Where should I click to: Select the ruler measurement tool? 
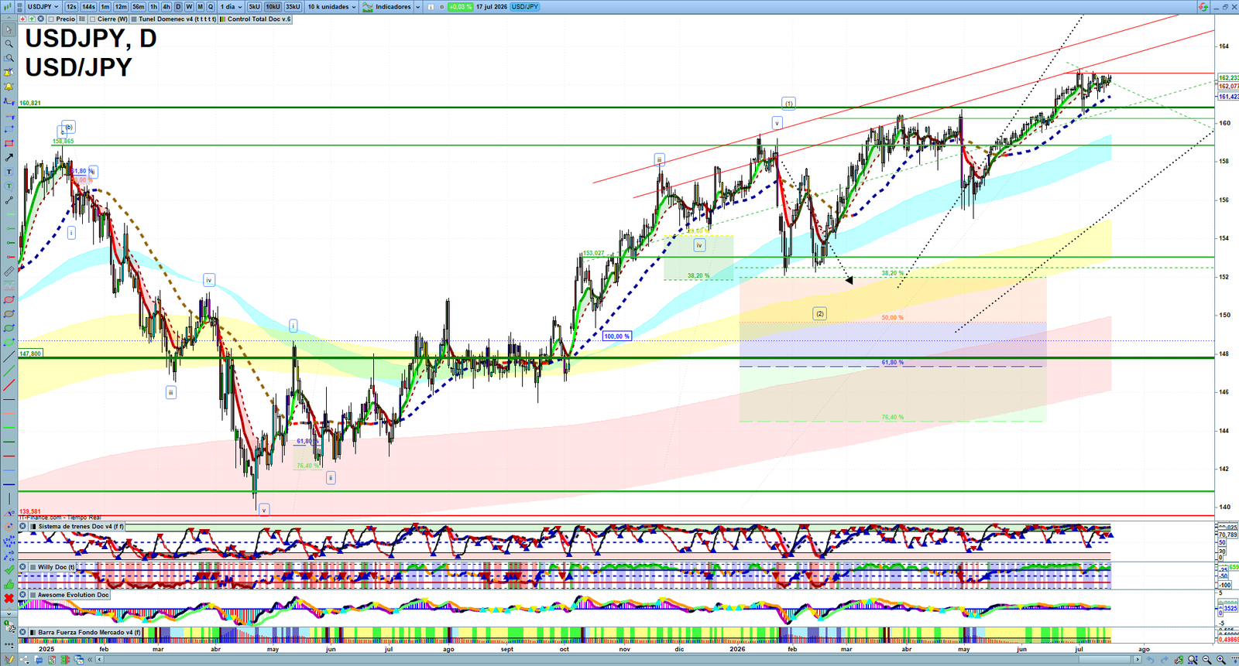[9, 271]
